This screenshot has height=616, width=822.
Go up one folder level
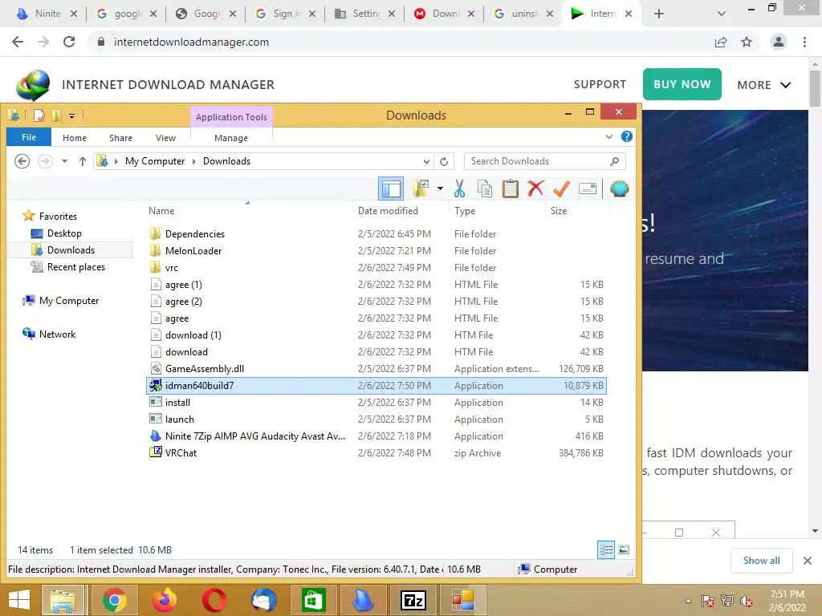tap(83, 161)
